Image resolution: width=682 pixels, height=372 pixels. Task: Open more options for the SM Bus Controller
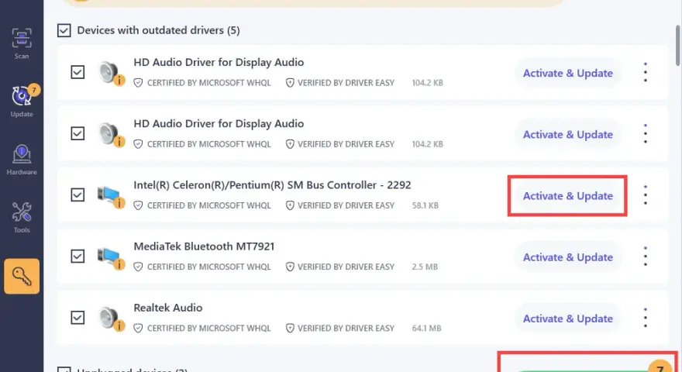pos(646,195)
